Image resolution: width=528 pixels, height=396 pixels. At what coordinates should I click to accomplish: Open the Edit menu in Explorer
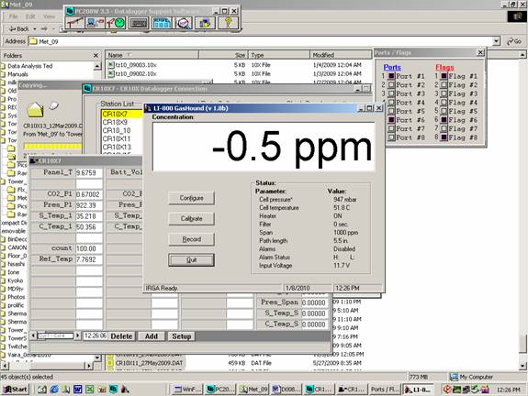(30, 16)
